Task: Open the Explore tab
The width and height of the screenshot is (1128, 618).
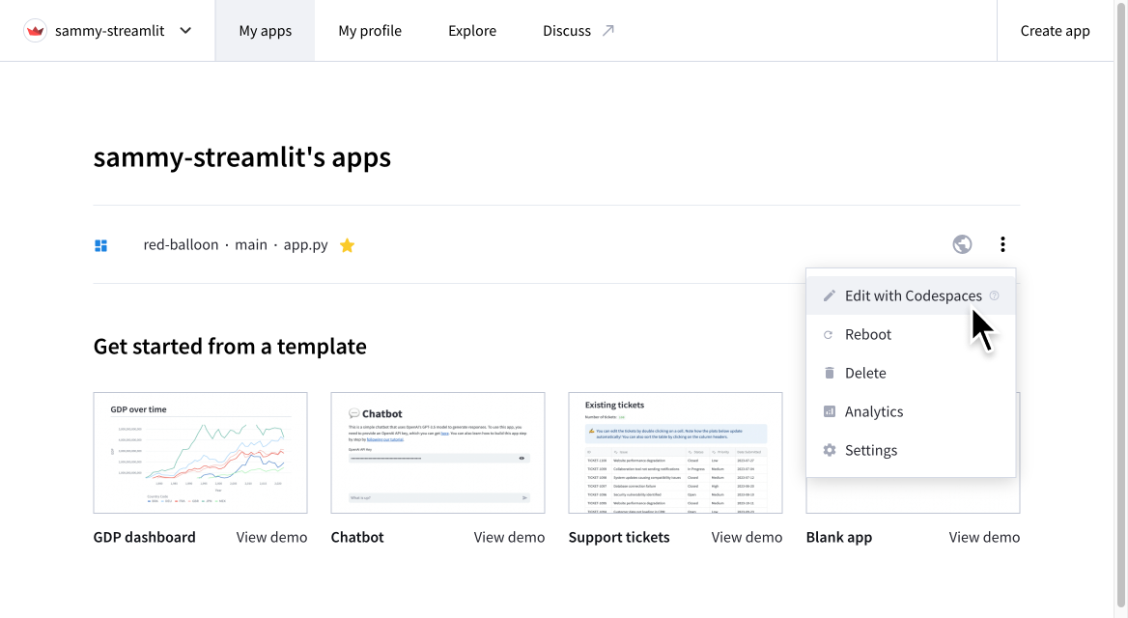Action: pos(471,30)
